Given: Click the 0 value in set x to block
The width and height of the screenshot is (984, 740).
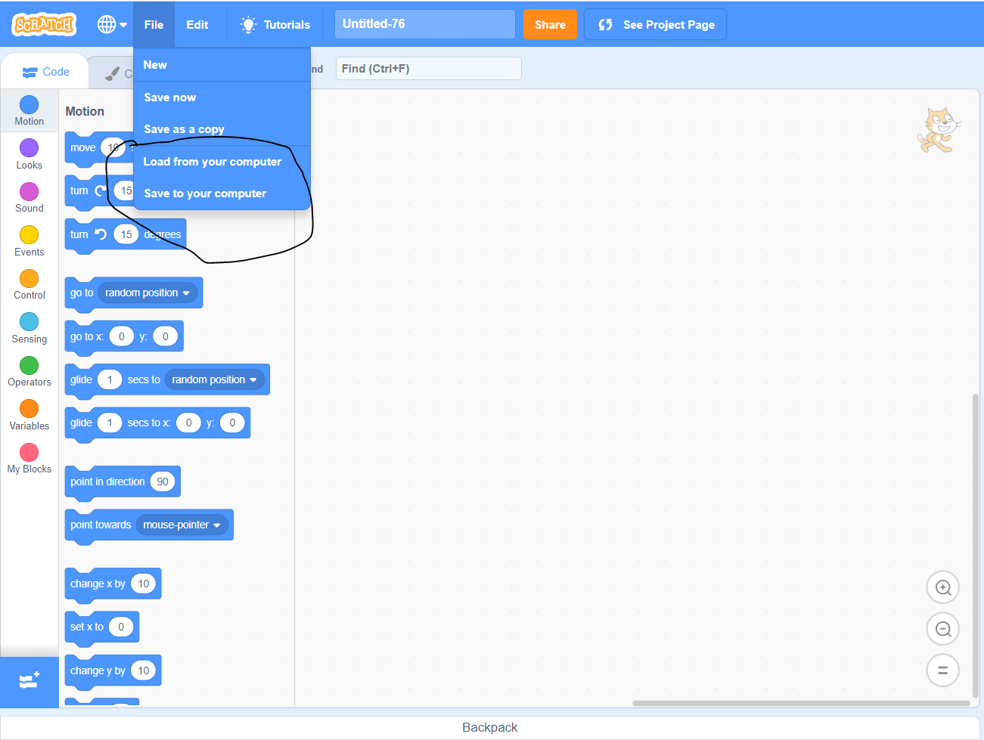Looking at the screenshot, I should tap(121, 627).
